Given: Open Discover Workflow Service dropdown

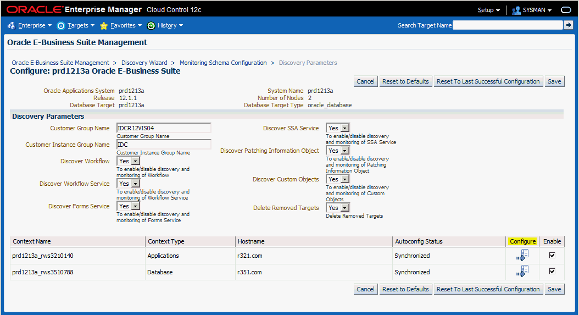Looking at the screenshot, I should click(x=129, y=184).
